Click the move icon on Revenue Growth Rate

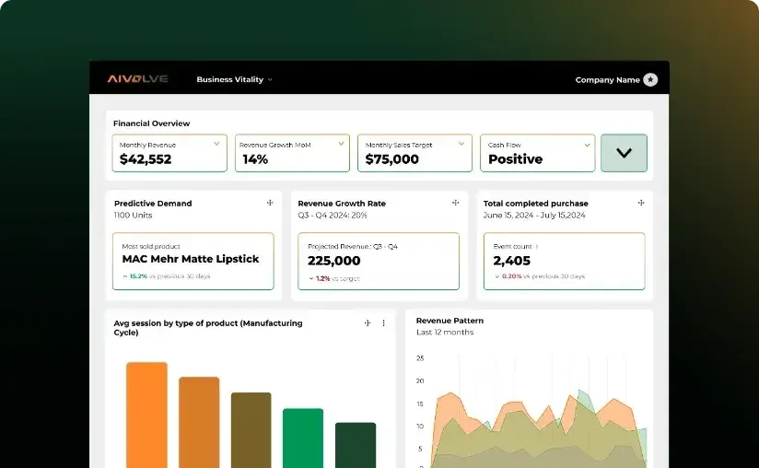(456, 203)
